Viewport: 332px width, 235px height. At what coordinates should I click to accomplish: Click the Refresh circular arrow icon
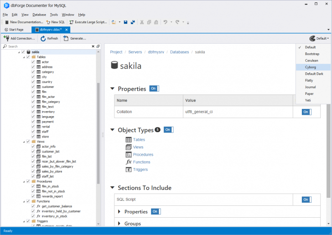pos(43,39)
